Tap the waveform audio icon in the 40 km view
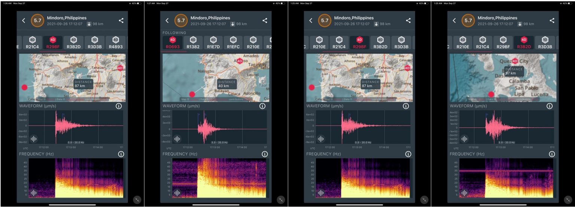The height and width of the screenshot is (208, 575). (x=177, y=139)
